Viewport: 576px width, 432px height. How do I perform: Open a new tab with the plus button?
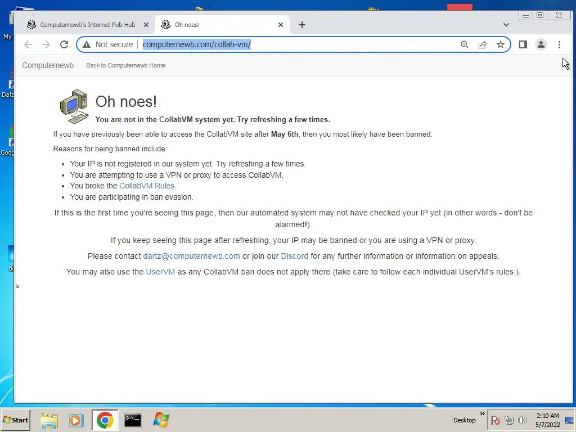tap(302, 25)
